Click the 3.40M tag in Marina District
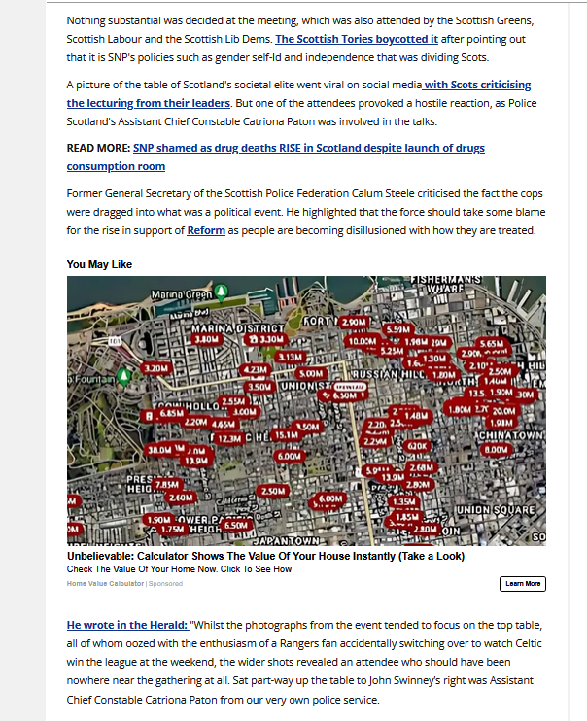This screenshot has width=587, height=721. pos(207,339)
